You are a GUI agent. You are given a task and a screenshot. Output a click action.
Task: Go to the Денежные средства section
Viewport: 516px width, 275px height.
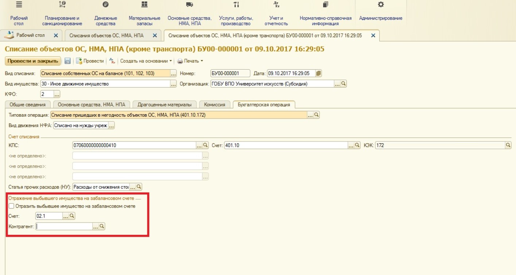coord(106,13)
